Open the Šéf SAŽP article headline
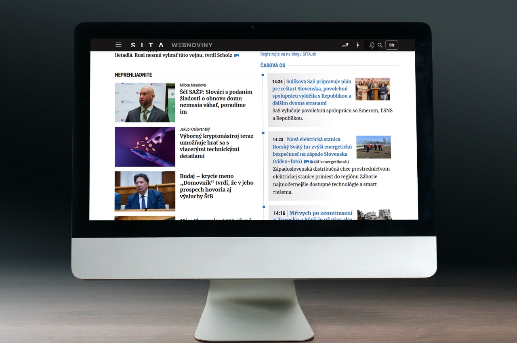The width and height of the screenshot is (517, 343). tap(216, 102)
